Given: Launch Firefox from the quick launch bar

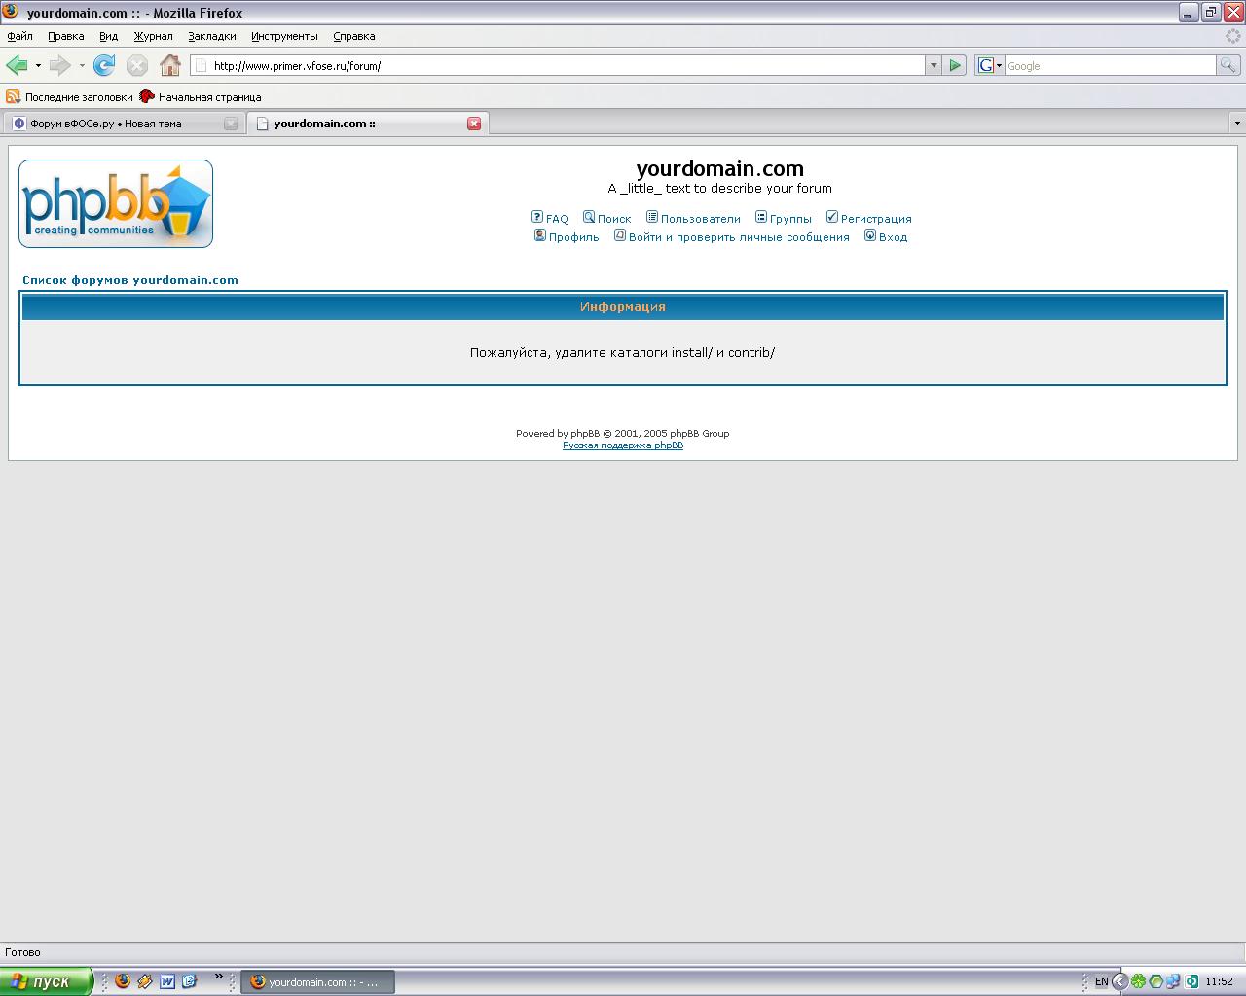Looking at the screenshot, I should tap(123, 981).
